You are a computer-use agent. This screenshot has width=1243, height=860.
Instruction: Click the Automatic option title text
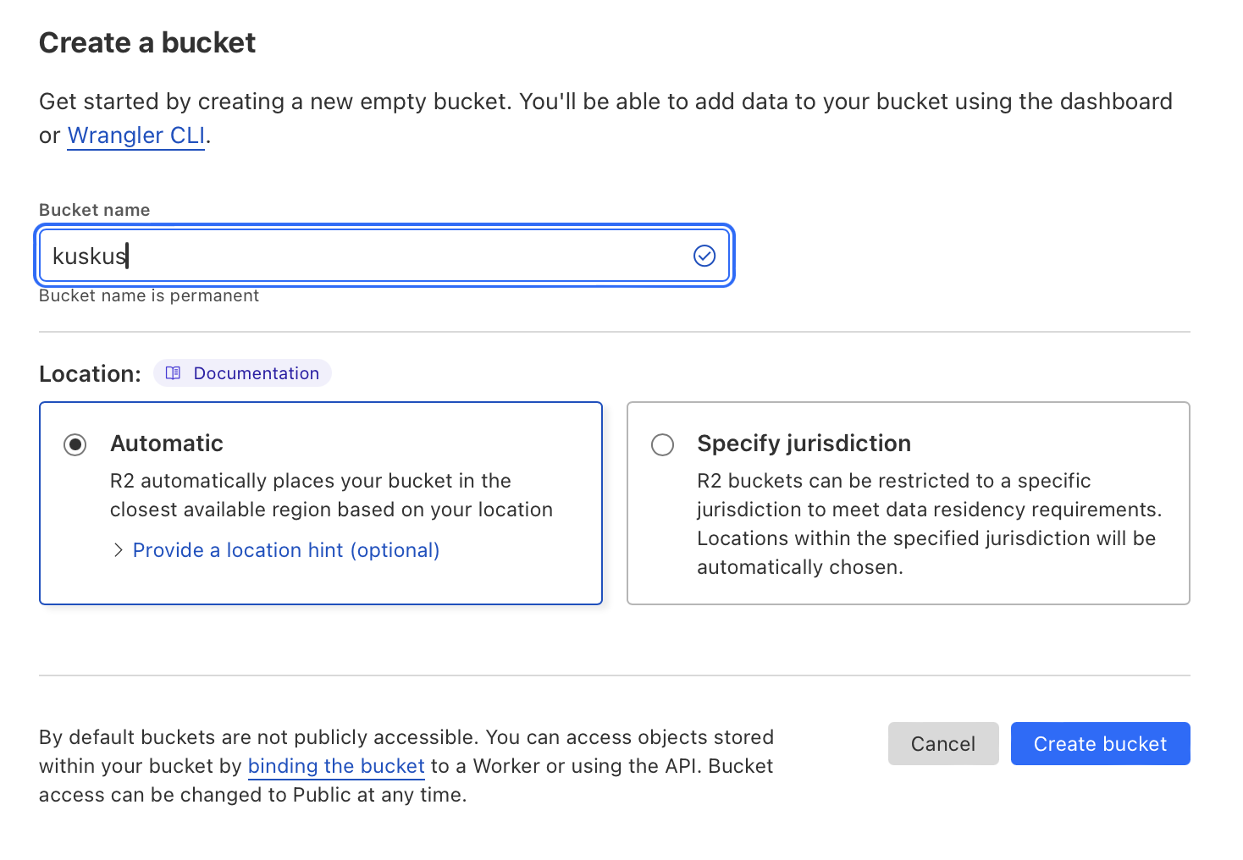pyautogui.click(x=167, y=444)
